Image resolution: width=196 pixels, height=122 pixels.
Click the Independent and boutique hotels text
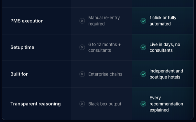pyautogui.click(x=166, y=74)
